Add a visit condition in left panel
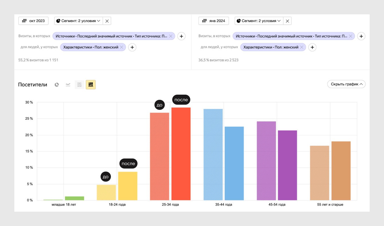Image resolution: width=384 pixels, height=226 pixels. (x=182, y=36)
